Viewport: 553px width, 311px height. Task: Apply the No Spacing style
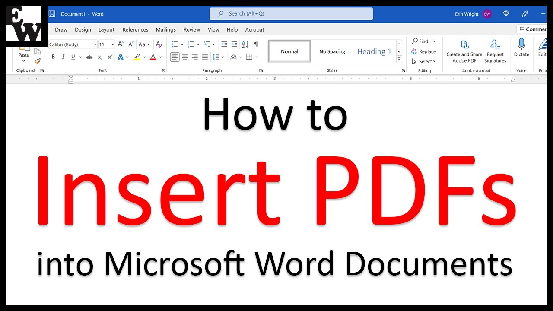(332, 51)
